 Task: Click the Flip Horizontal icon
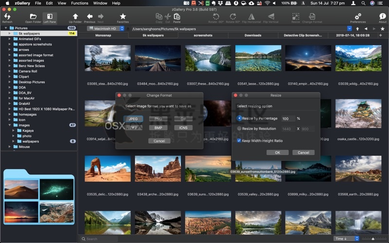pos(251,17)
